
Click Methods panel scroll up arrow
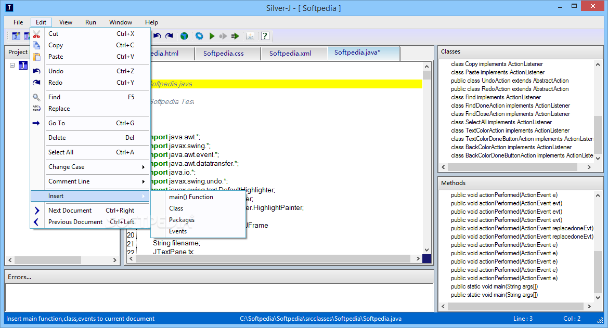point(598,195)
